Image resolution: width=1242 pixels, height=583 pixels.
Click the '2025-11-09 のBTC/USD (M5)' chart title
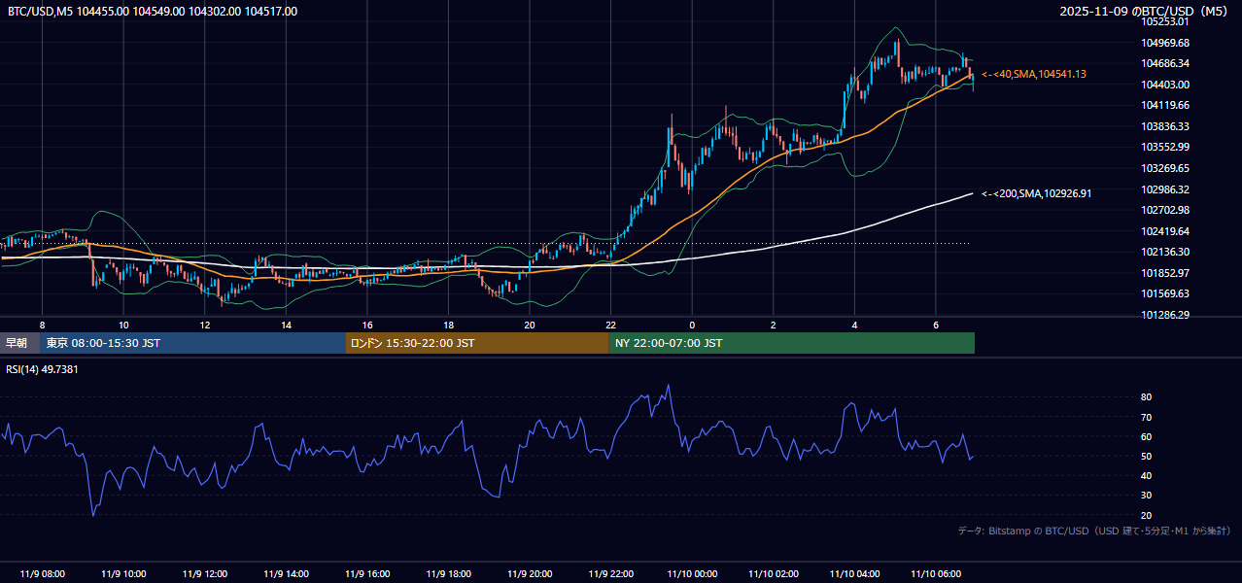[1143, 12]
